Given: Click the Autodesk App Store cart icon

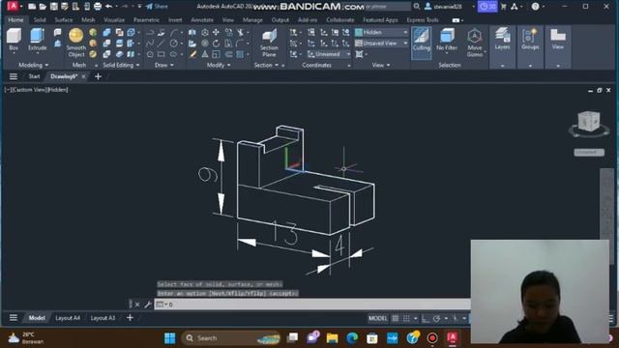Looking at the screenshot, I should pyautogui.click(x=503, y=7).
